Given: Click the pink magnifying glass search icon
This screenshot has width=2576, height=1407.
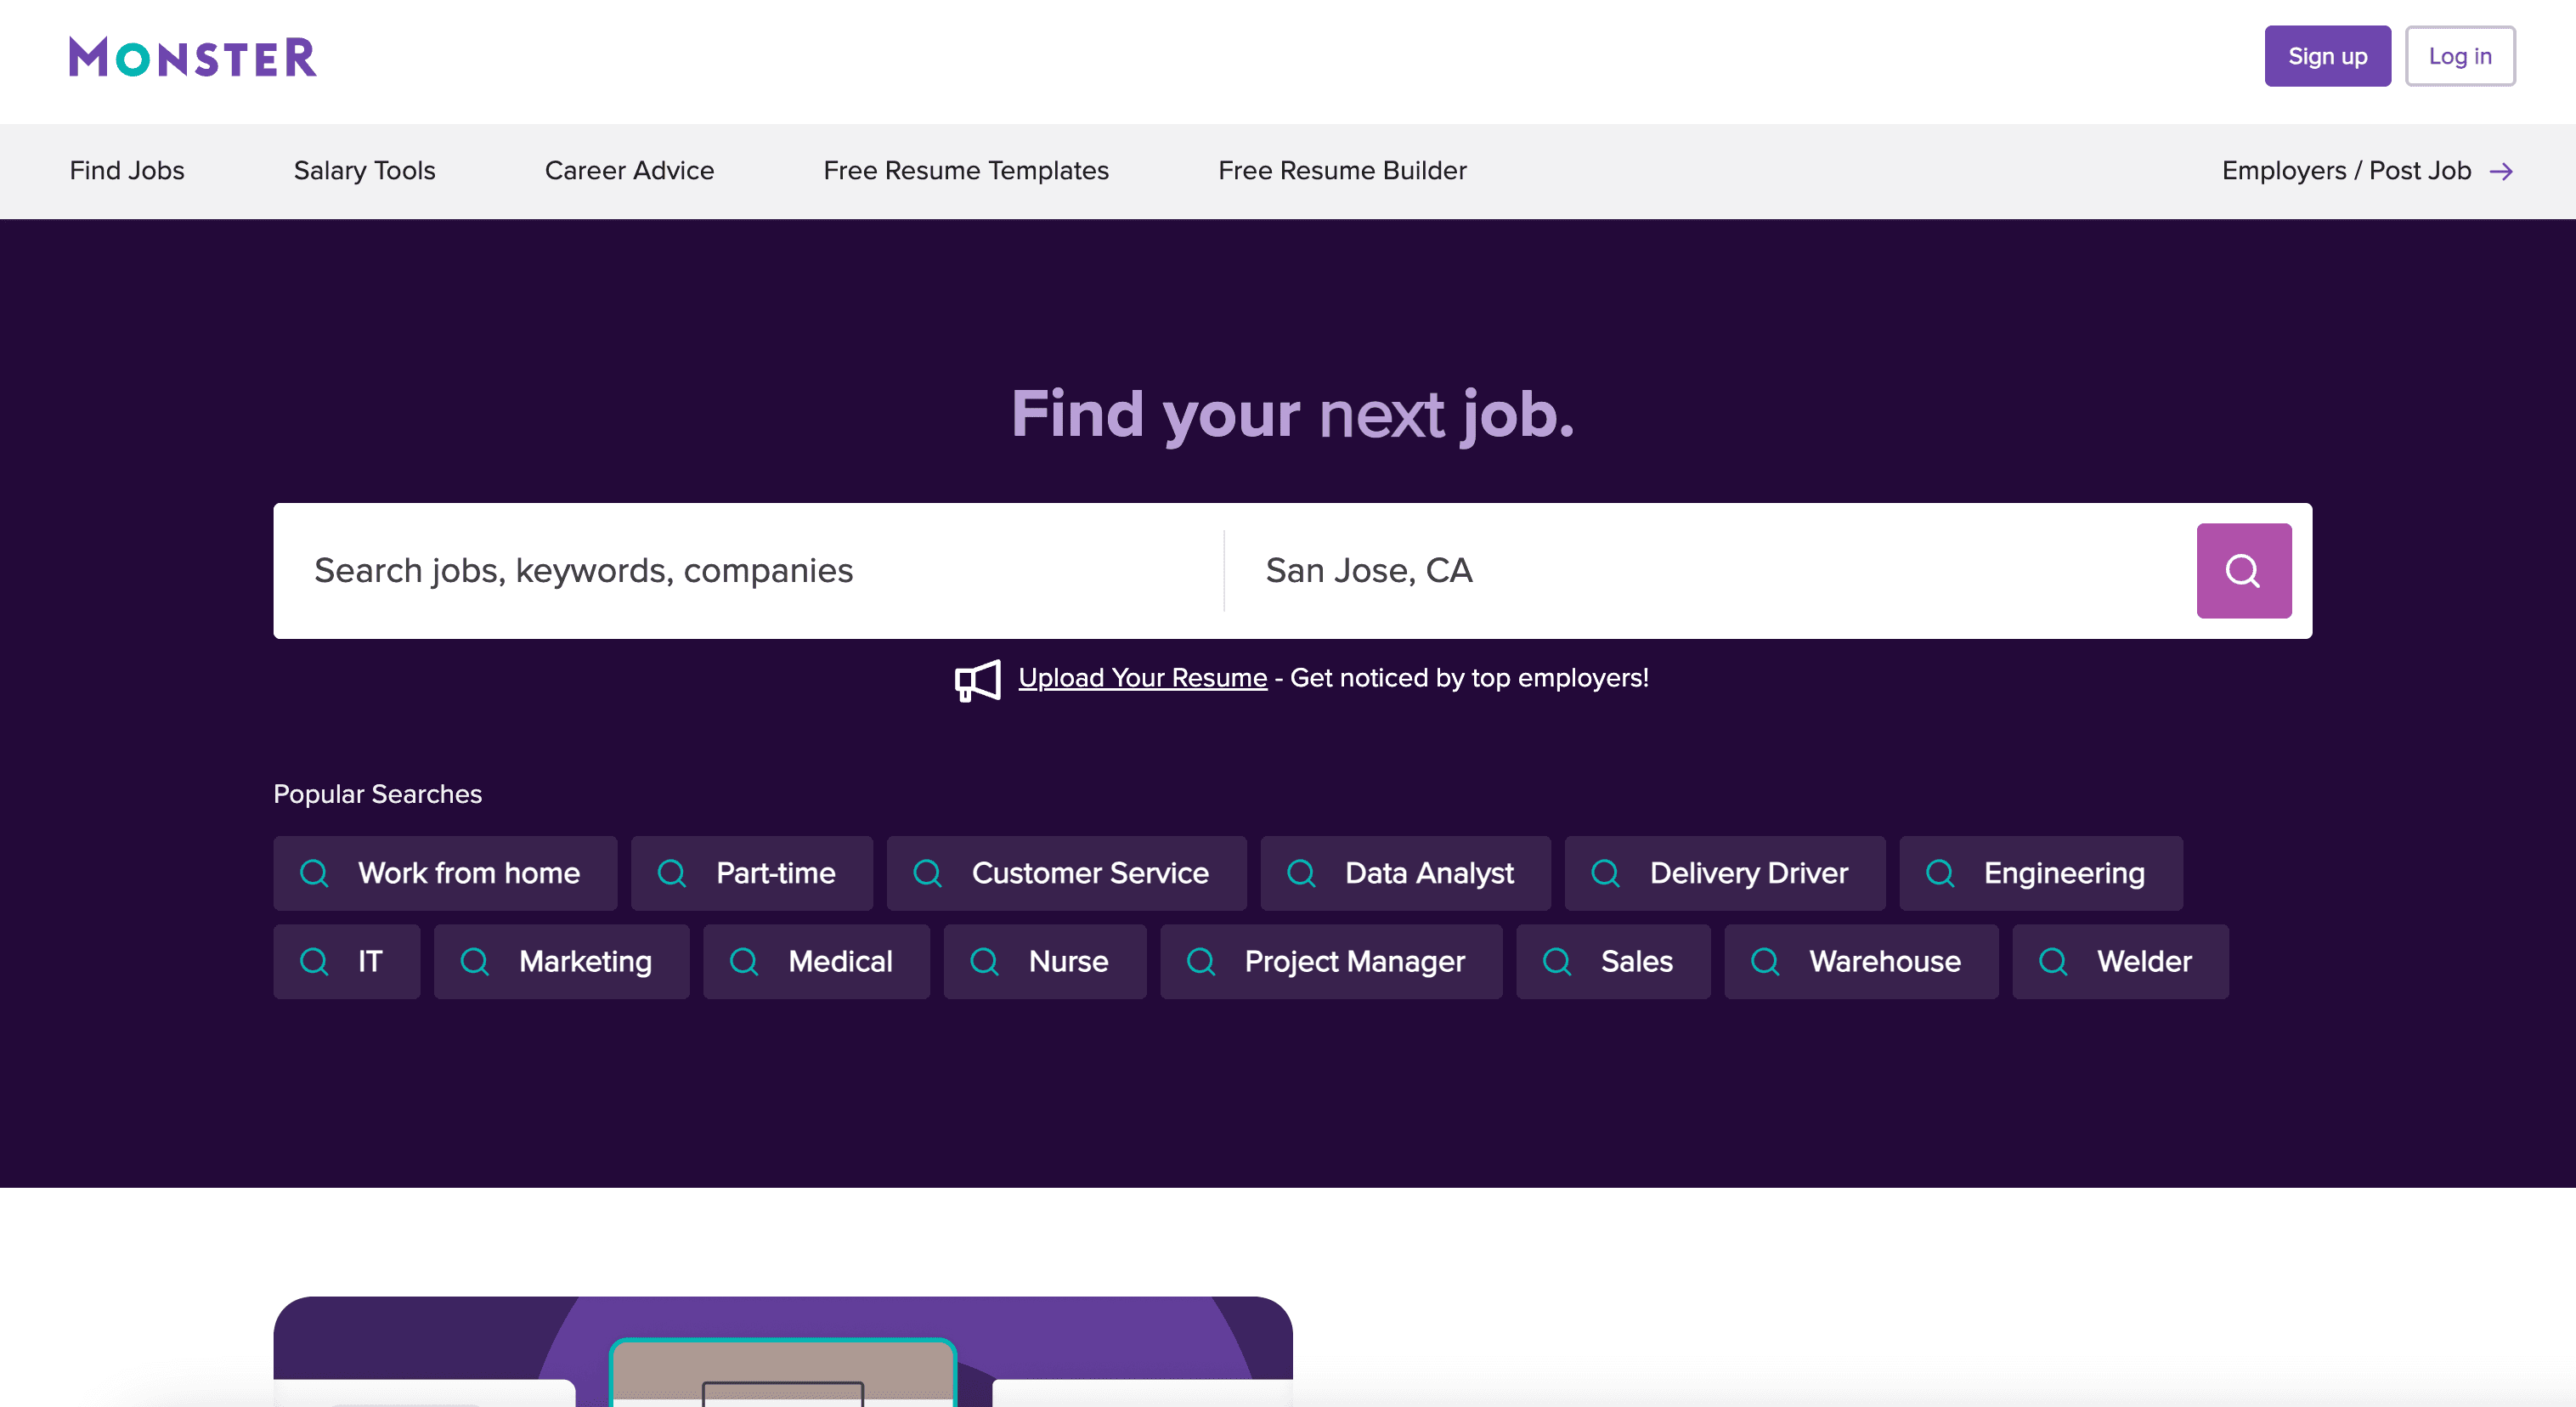Looking at the screenshot, I should [x=2243, y=570].
